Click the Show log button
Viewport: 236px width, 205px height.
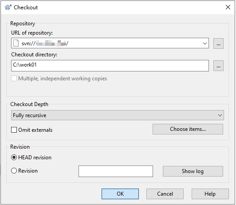[x=193, y=171]
